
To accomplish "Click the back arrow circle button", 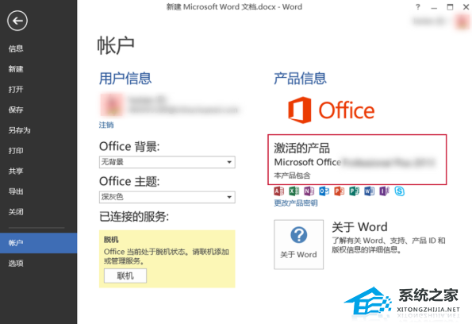I will click(x=17, y=21).
